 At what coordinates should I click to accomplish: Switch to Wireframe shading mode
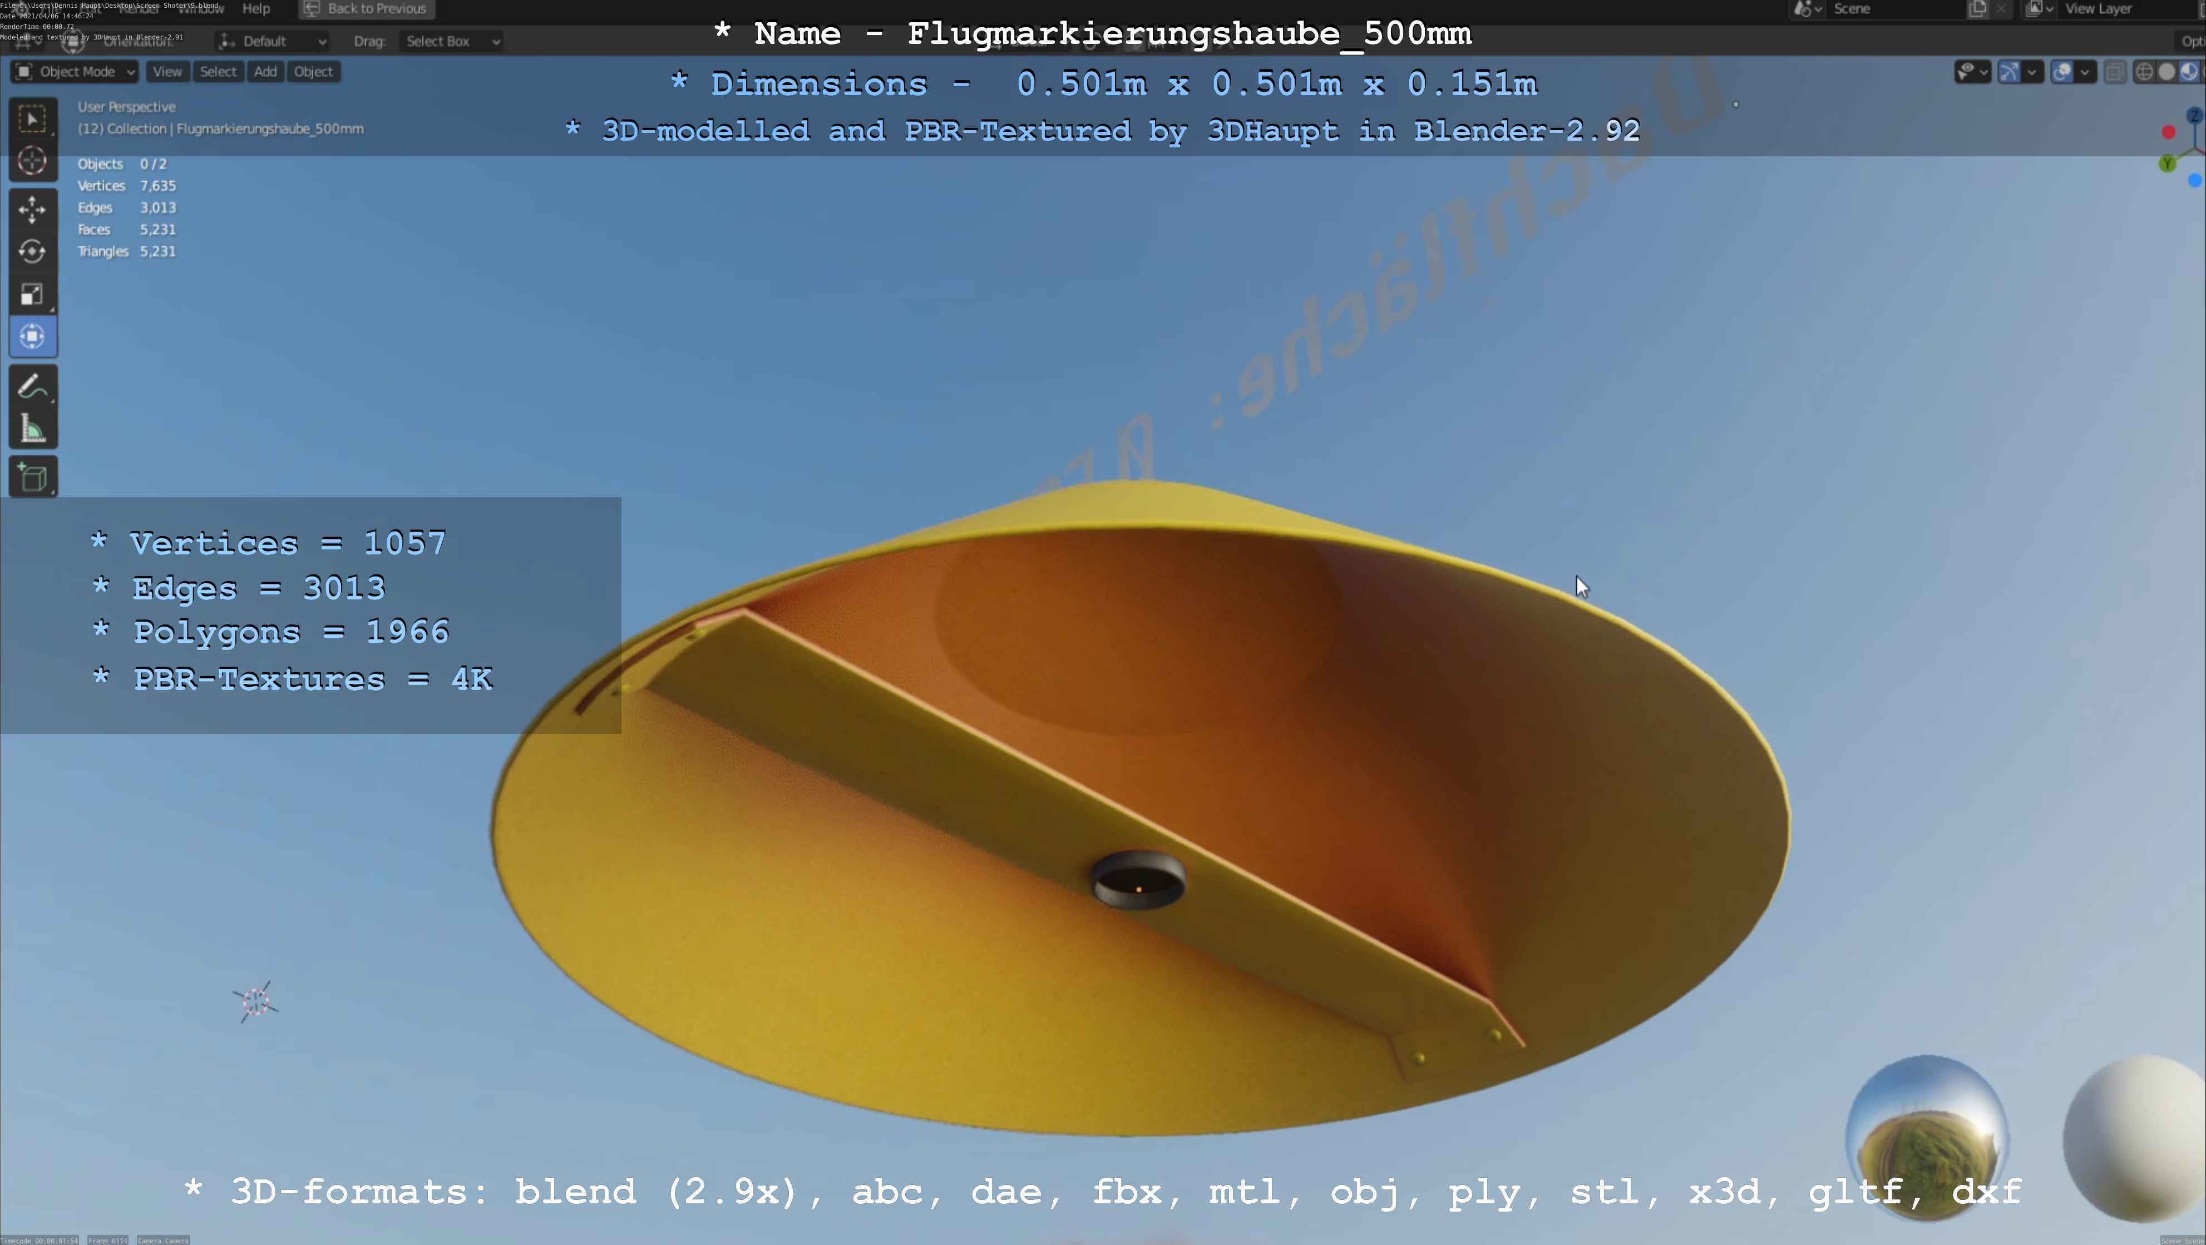2144,72
